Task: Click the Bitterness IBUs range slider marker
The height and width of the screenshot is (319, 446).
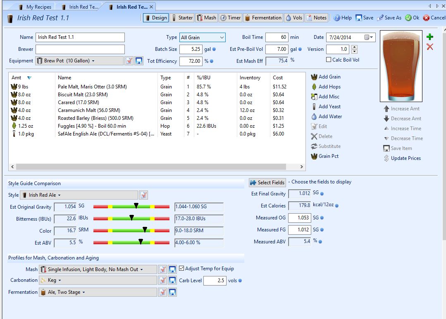Action: (131, 217)
